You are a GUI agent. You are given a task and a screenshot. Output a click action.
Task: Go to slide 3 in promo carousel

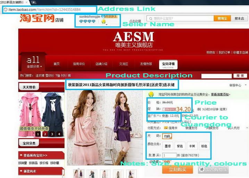click(52, 134)
